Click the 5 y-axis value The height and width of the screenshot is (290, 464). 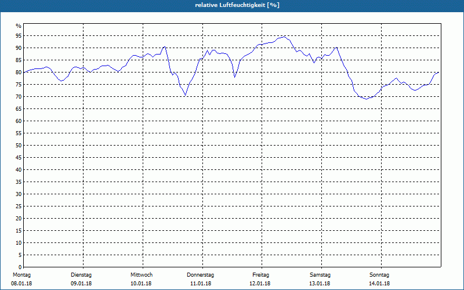20,255
